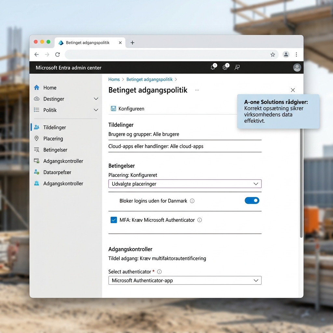Toggle Bloker logins uden for Danmark switch
The width and height of the screenshot is (333, 333).
coord(252,200)
